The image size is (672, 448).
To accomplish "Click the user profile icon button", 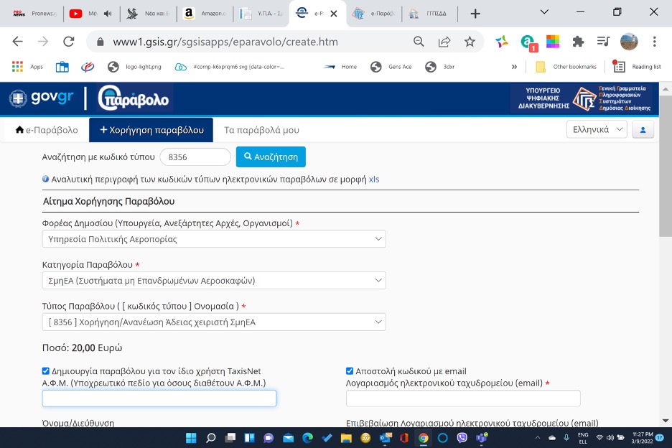I will coord(643,130).
